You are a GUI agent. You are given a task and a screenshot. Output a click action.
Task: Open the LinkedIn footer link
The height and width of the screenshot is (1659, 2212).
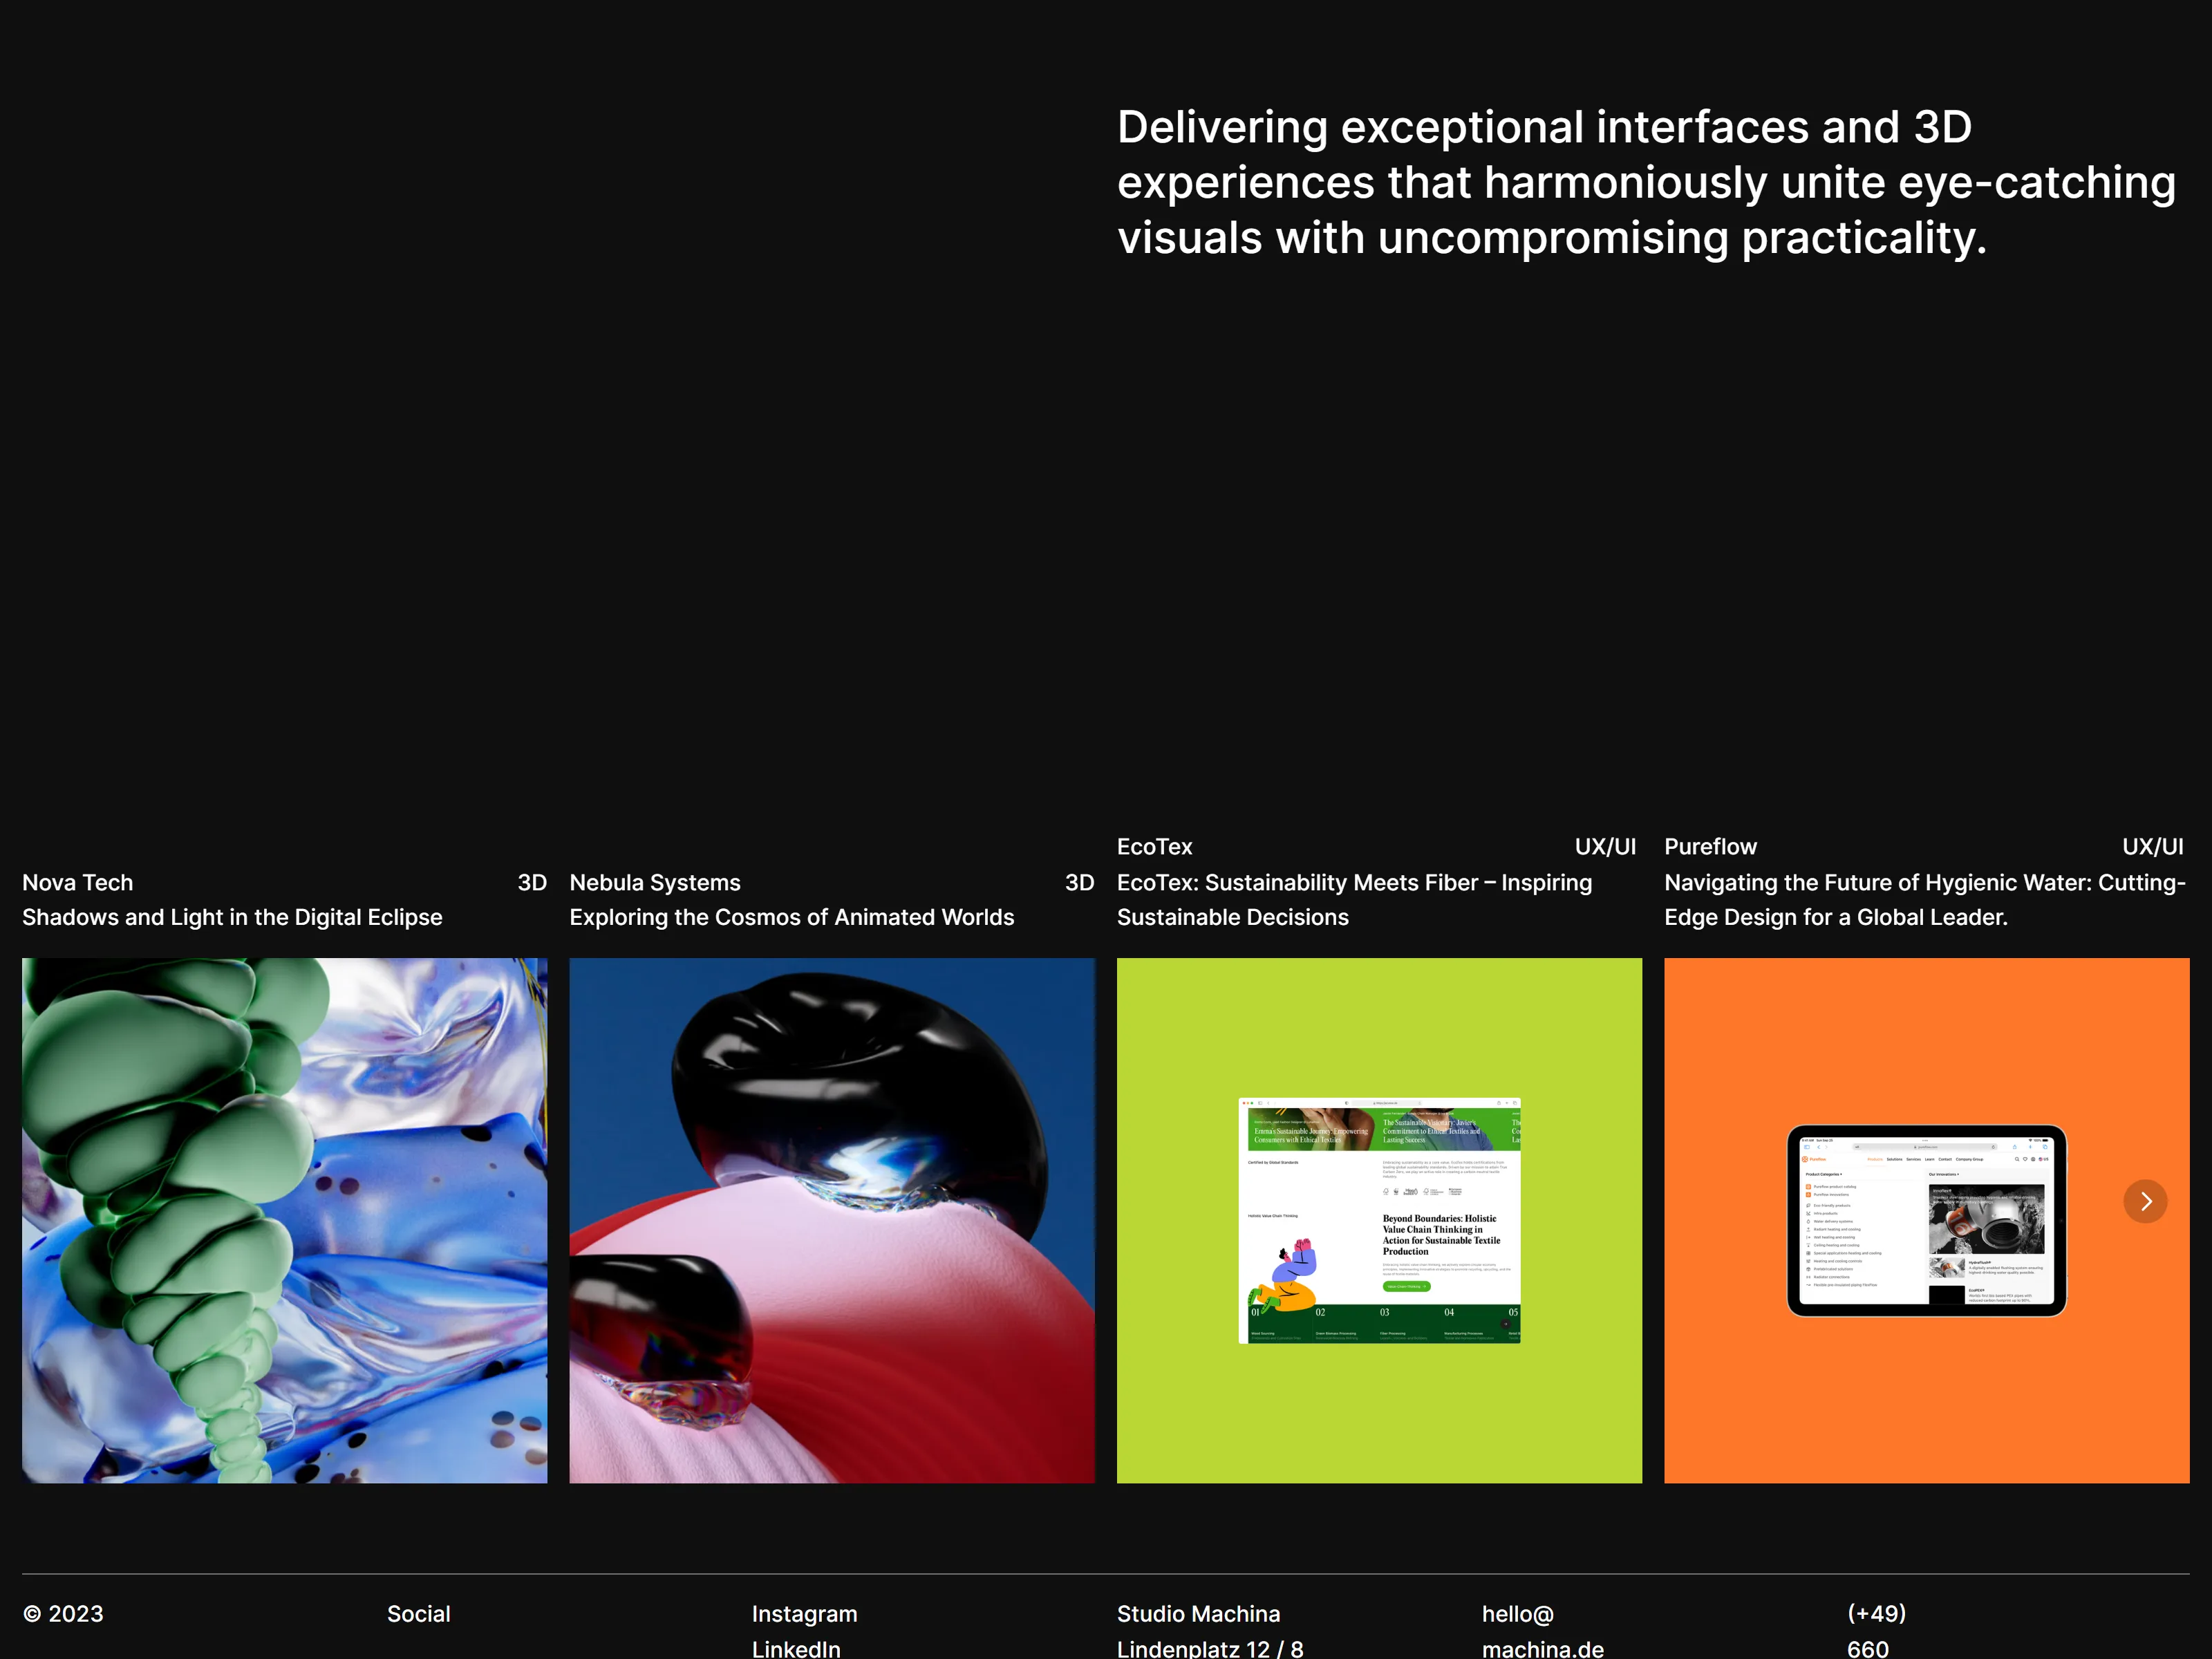pos(796,1648)
